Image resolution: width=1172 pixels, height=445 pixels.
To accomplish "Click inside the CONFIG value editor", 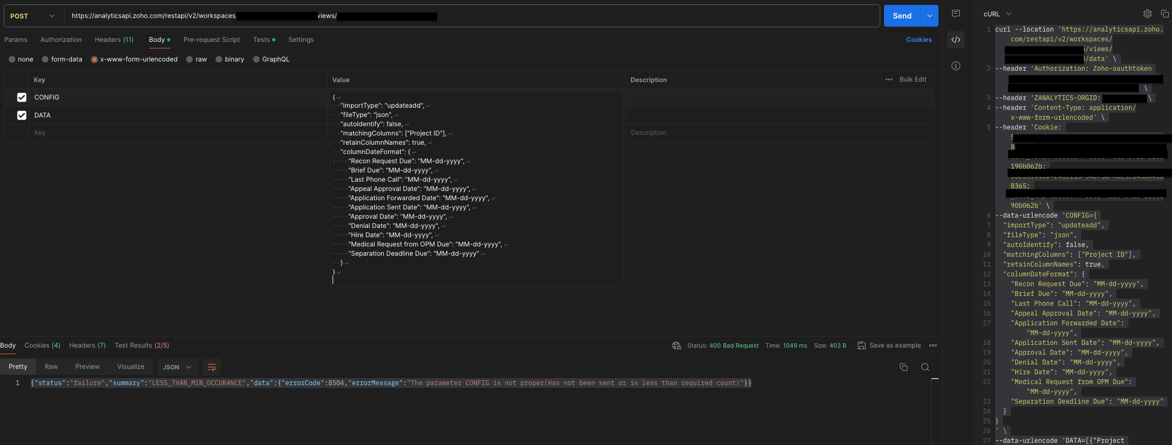I will tap(476, 188).
